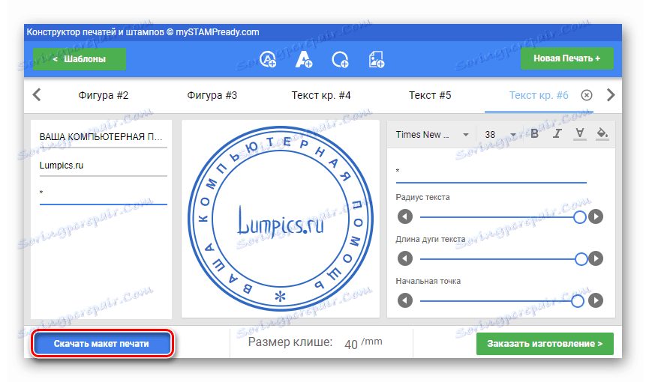Edit asterisk text in right panel field

(491, 173)
